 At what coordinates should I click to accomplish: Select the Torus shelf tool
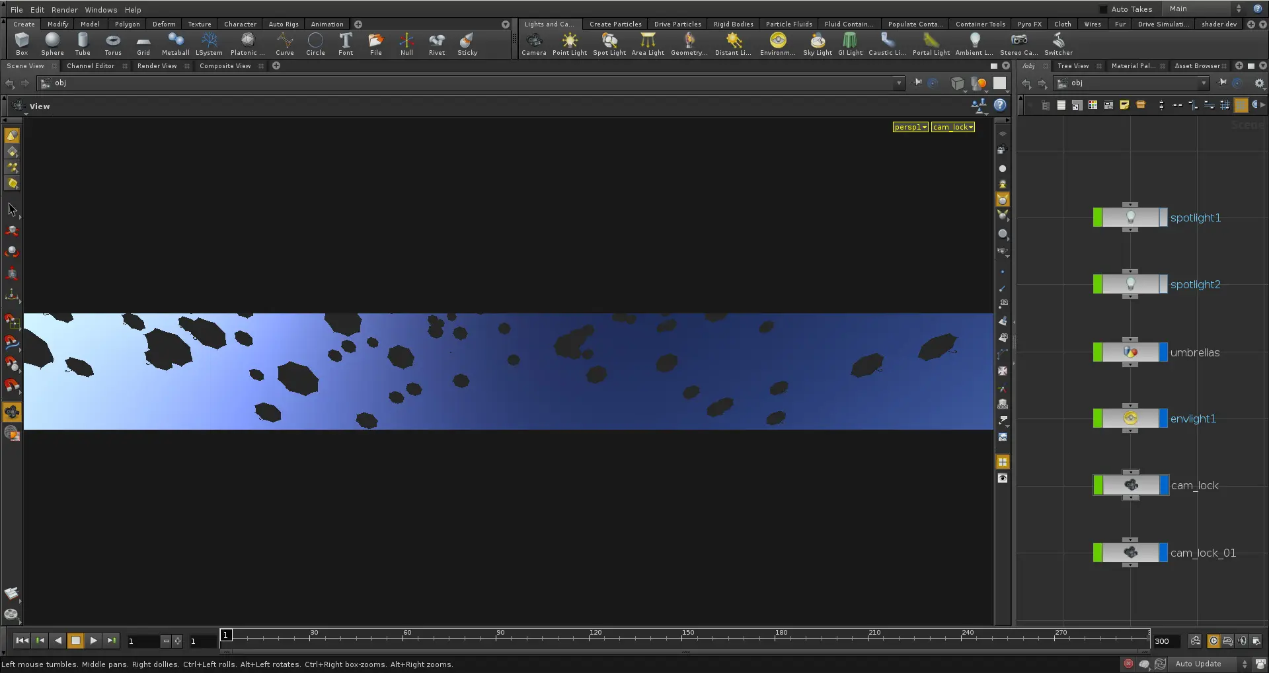113,44
